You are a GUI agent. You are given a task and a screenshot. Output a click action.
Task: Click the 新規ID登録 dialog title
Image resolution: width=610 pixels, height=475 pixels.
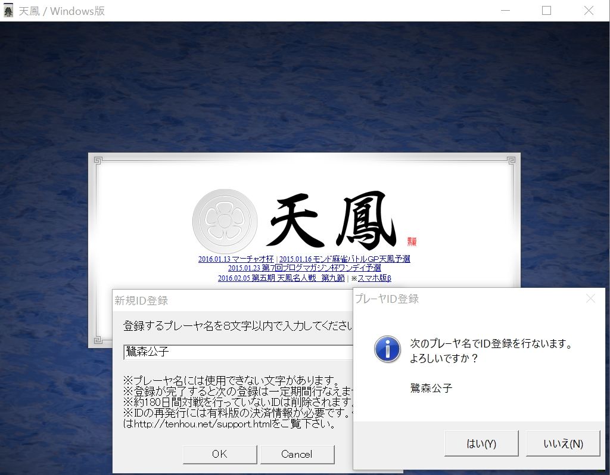tap(141, 300)
